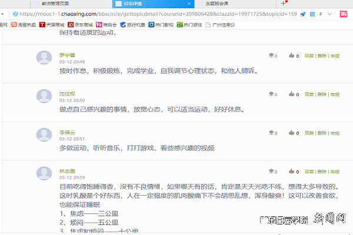This screenshot has height=235, width=353.
Task: Open 京东商城 bookmark
Action: click(81, 25)
